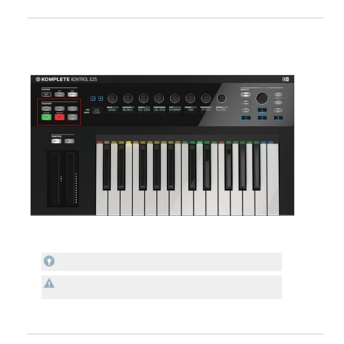Toggle the SCALE perform button
The height and width of the screenshot is (344, 344).
(x=59, y=94)
